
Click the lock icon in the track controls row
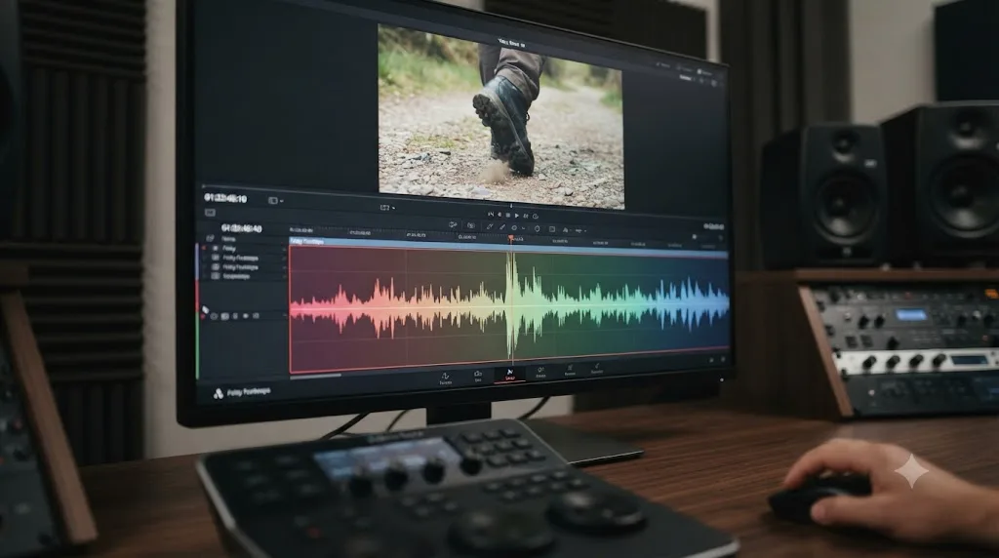235,316
